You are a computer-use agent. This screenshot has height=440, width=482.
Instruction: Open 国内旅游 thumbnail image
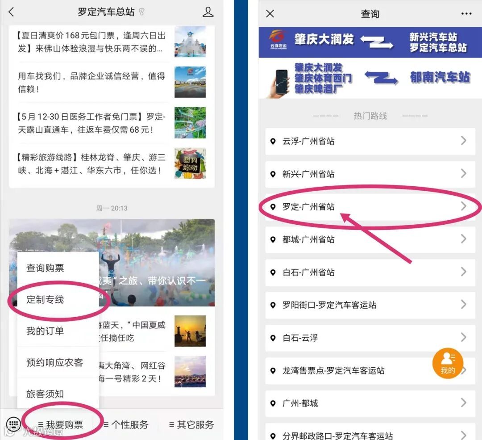click(x=190, y=163)
